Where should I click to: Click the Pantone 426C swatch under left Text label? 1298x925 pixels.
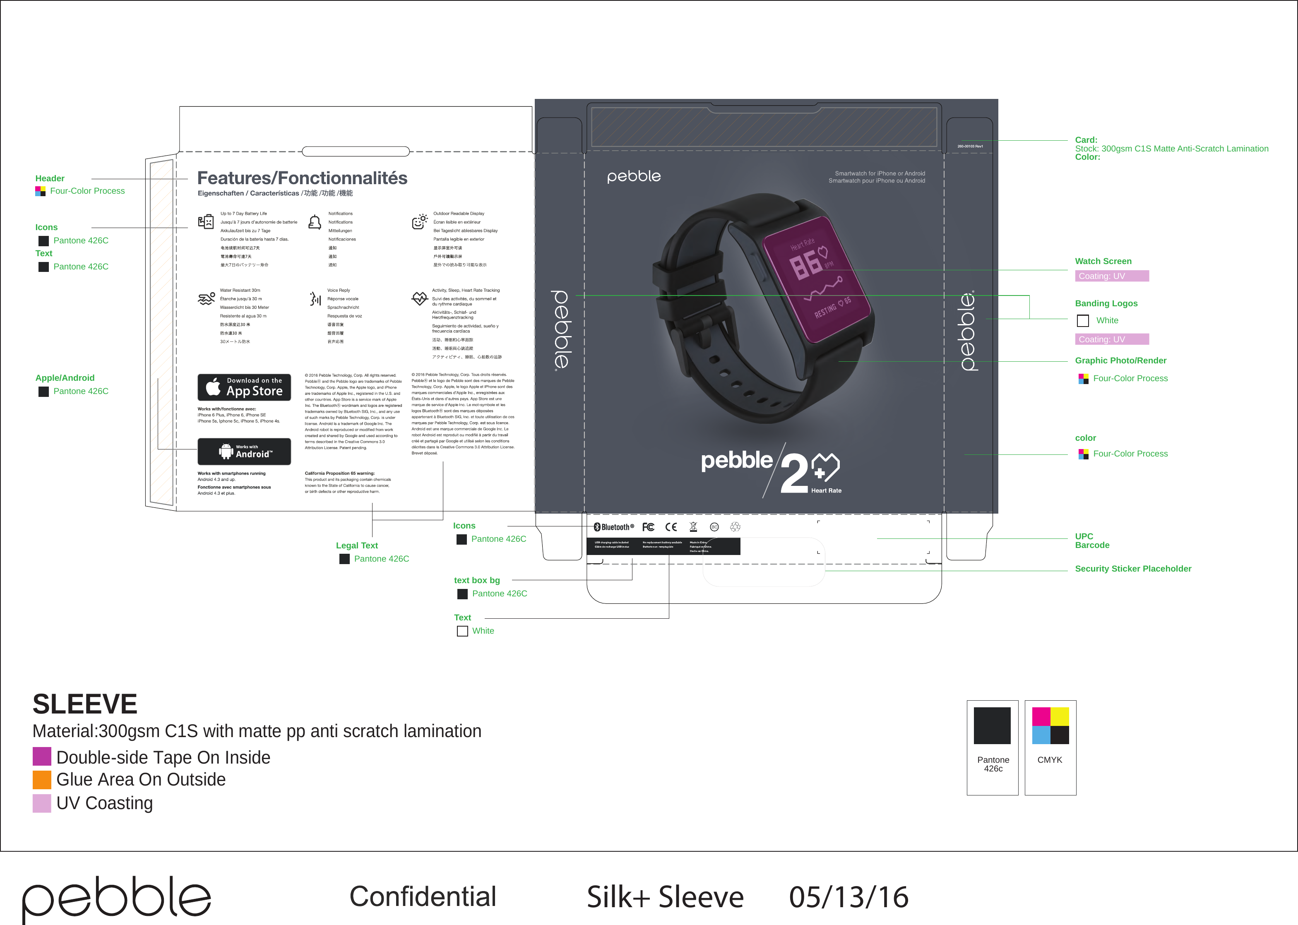click(43, 267)
